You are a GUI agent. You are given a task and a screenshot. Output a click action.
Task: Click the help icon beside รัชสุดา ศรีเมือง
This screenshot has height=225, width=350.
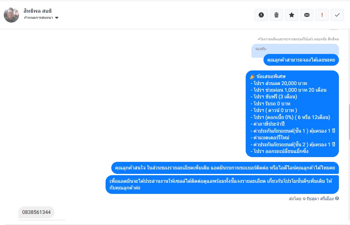(337, 198)
